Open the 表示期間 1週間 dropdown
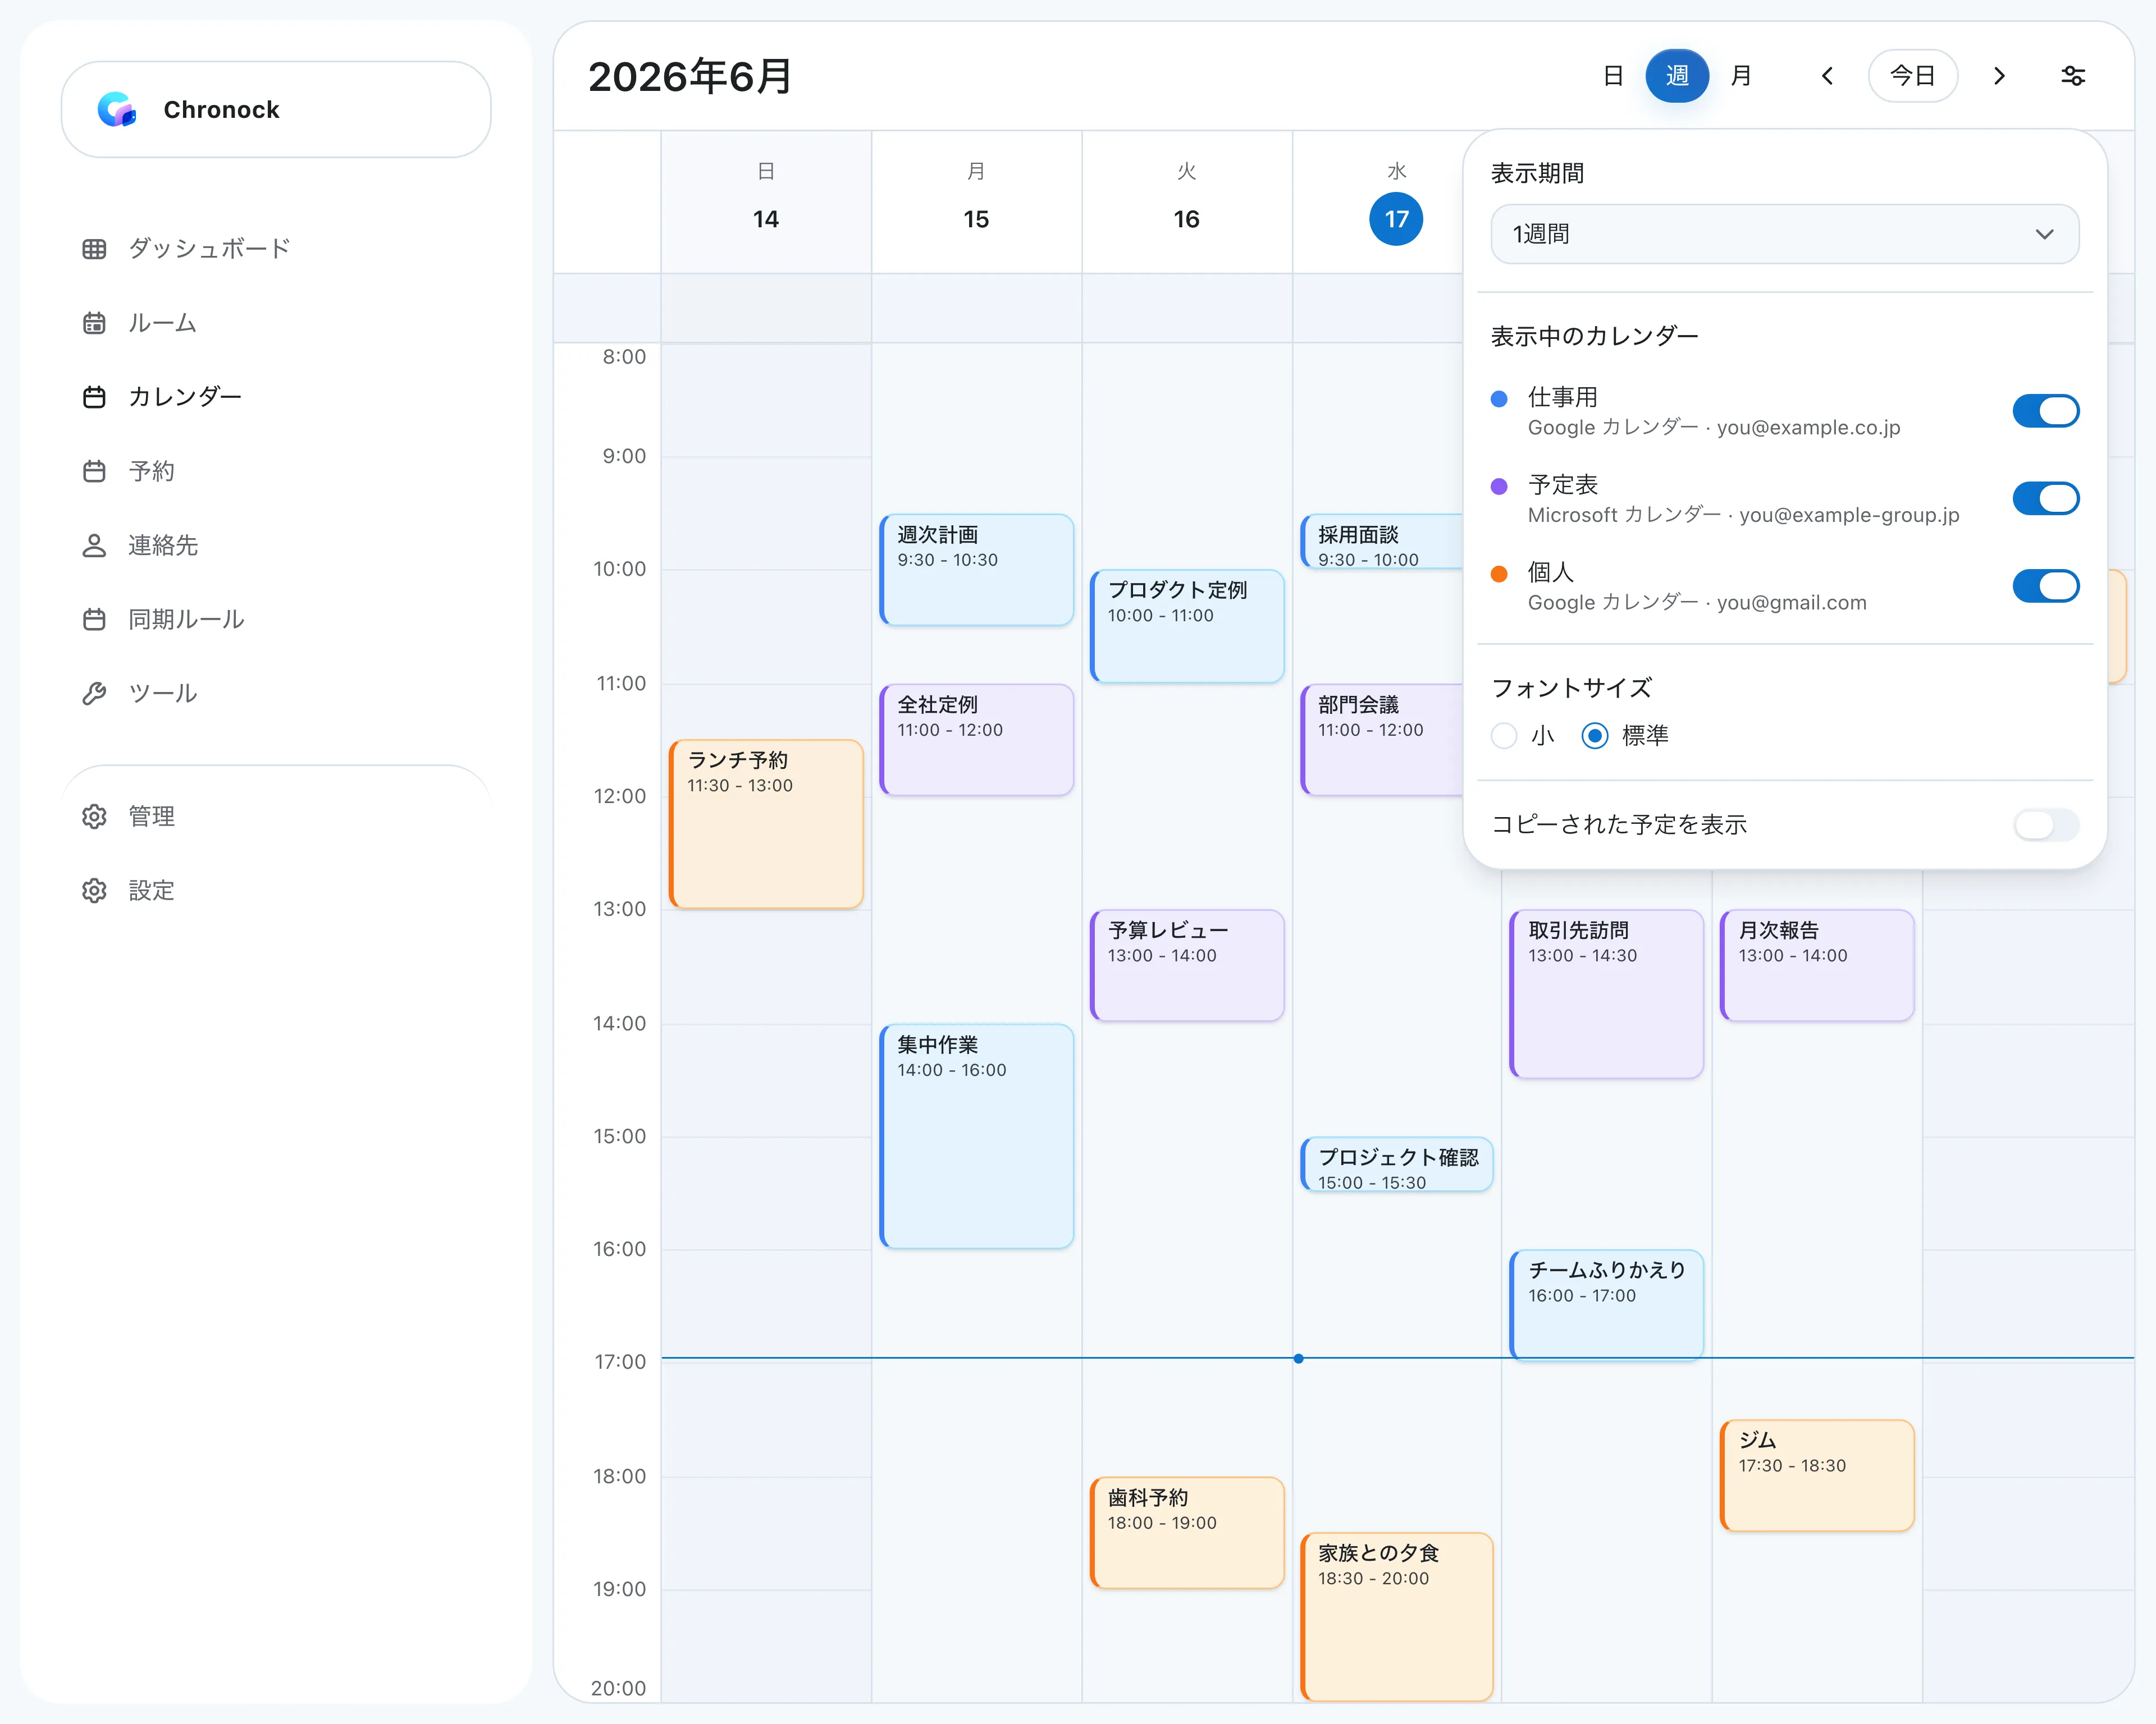 pos(1784,234)
